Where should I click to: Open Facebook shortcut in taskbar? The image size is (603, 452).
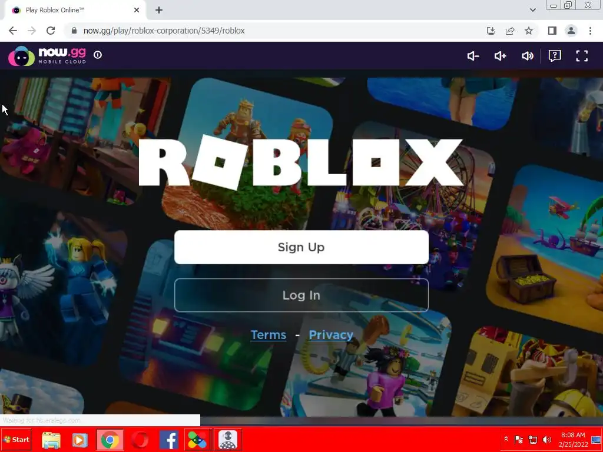(169, 440)
